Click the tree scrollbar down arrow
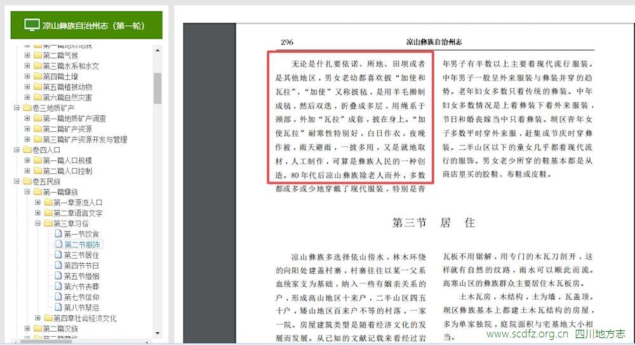The height and width of the screenshot is (345, 635). tap(157, 333)
